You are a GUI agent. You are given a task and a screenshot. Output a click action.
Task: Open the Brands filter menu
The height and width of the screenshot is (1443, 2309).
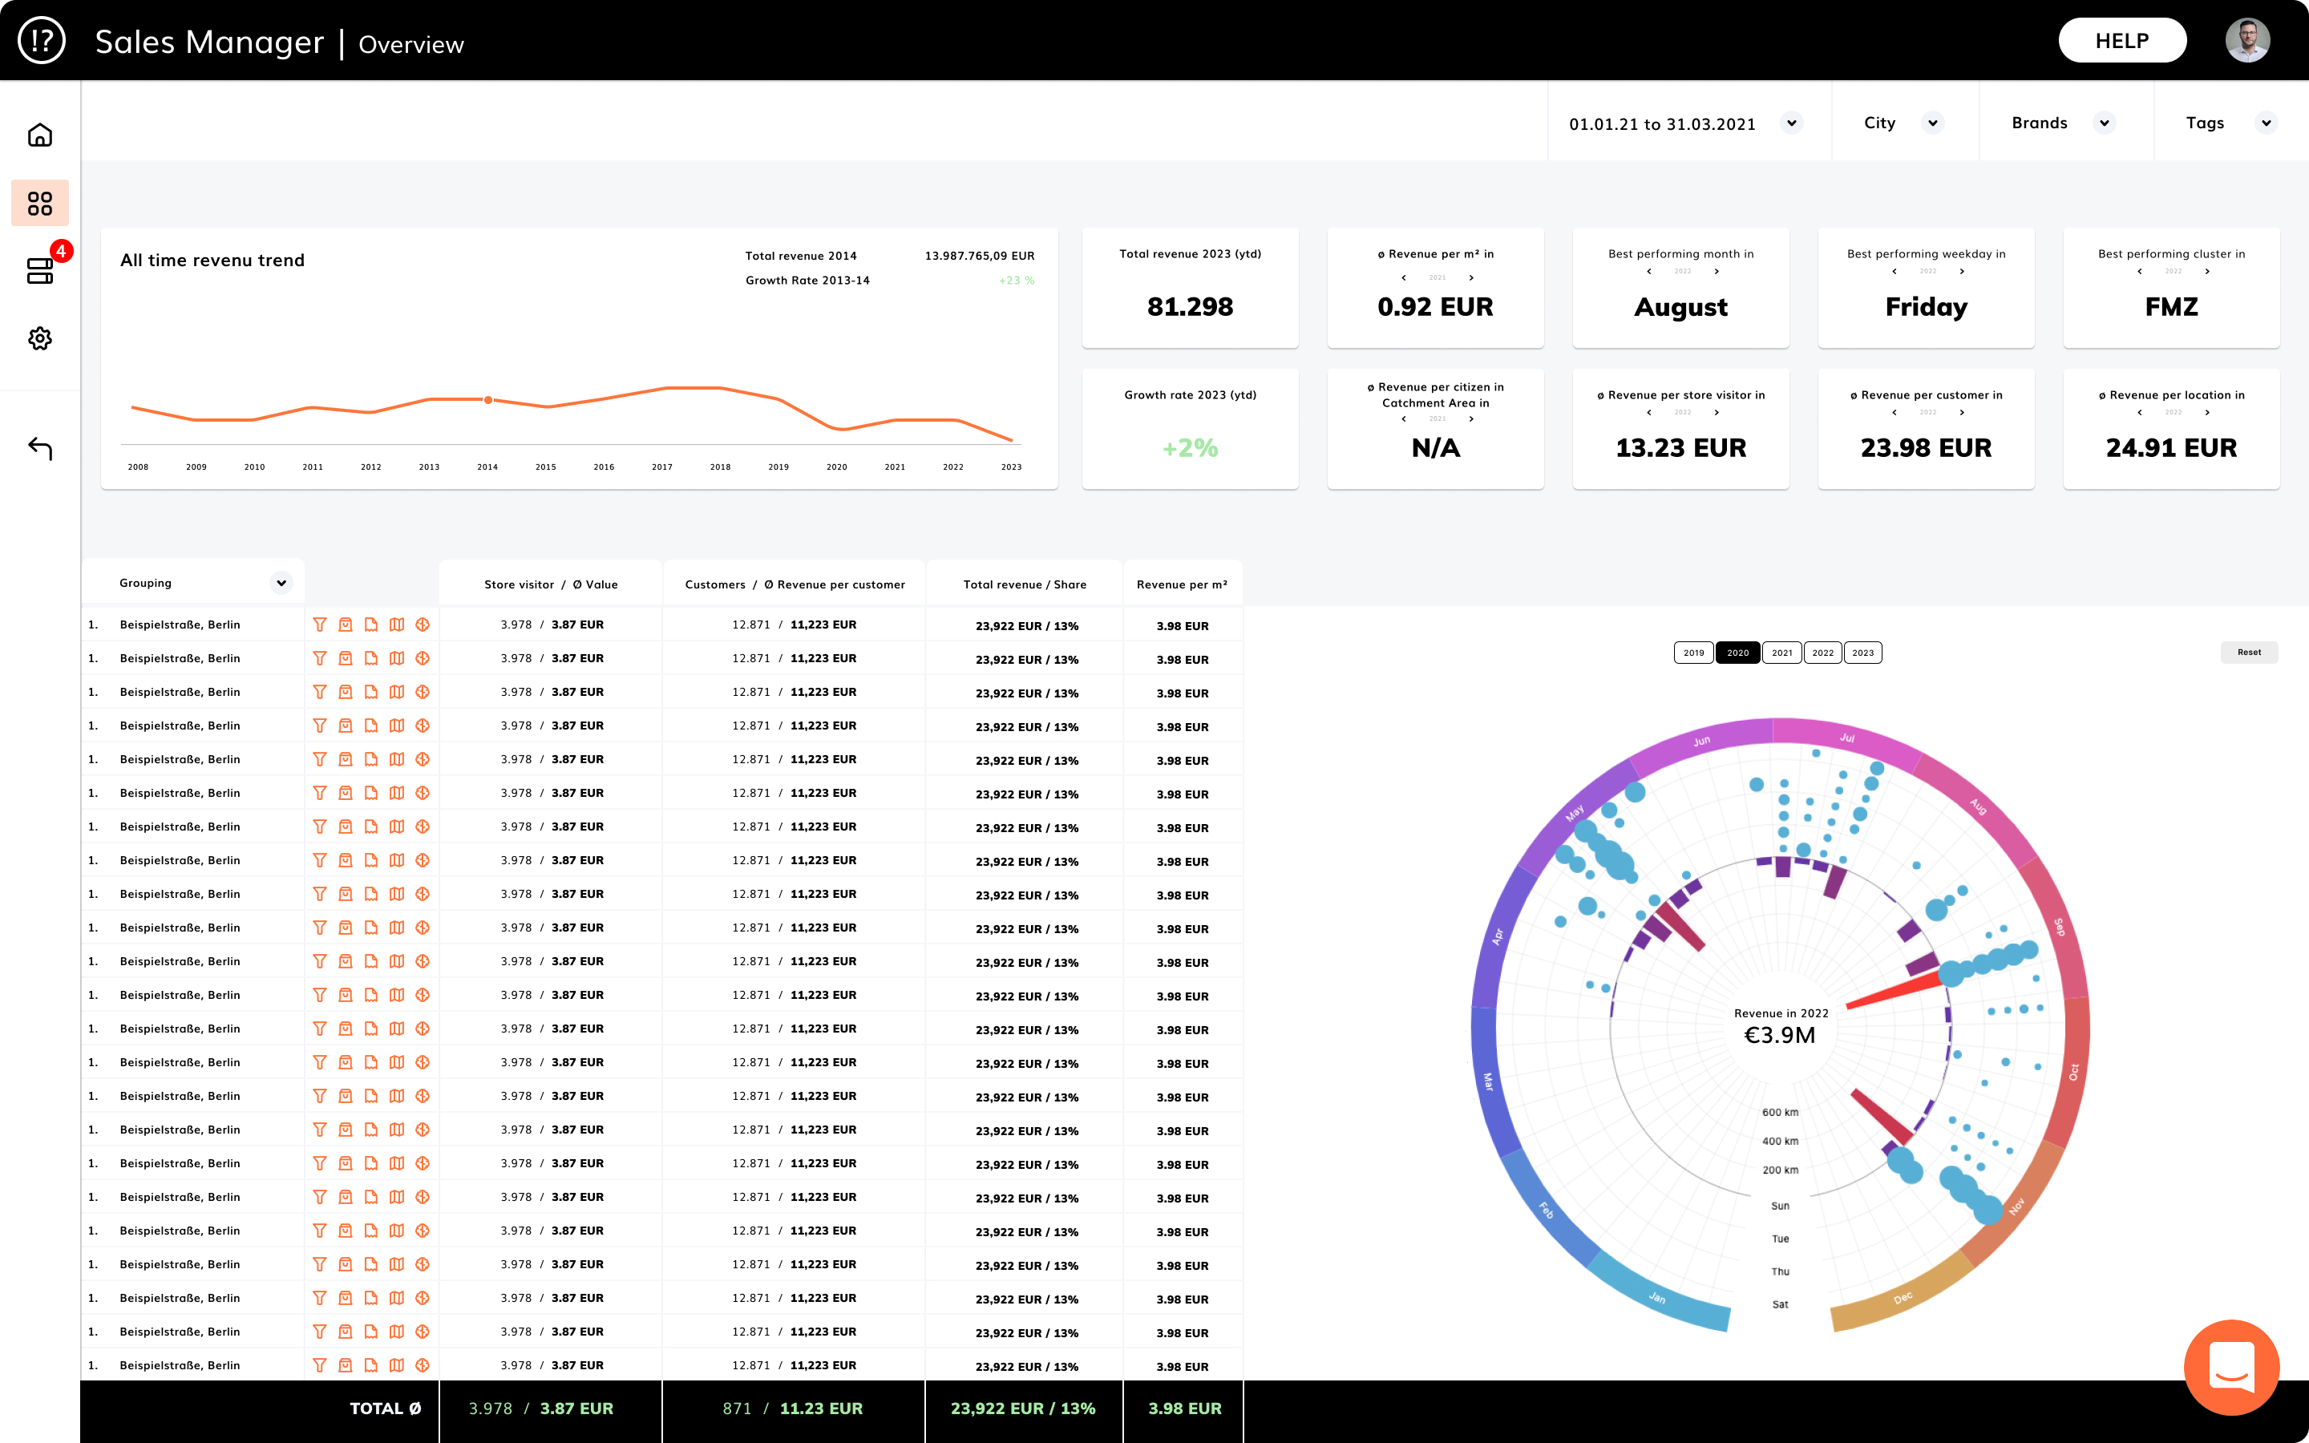click(x=2103, y=123)
